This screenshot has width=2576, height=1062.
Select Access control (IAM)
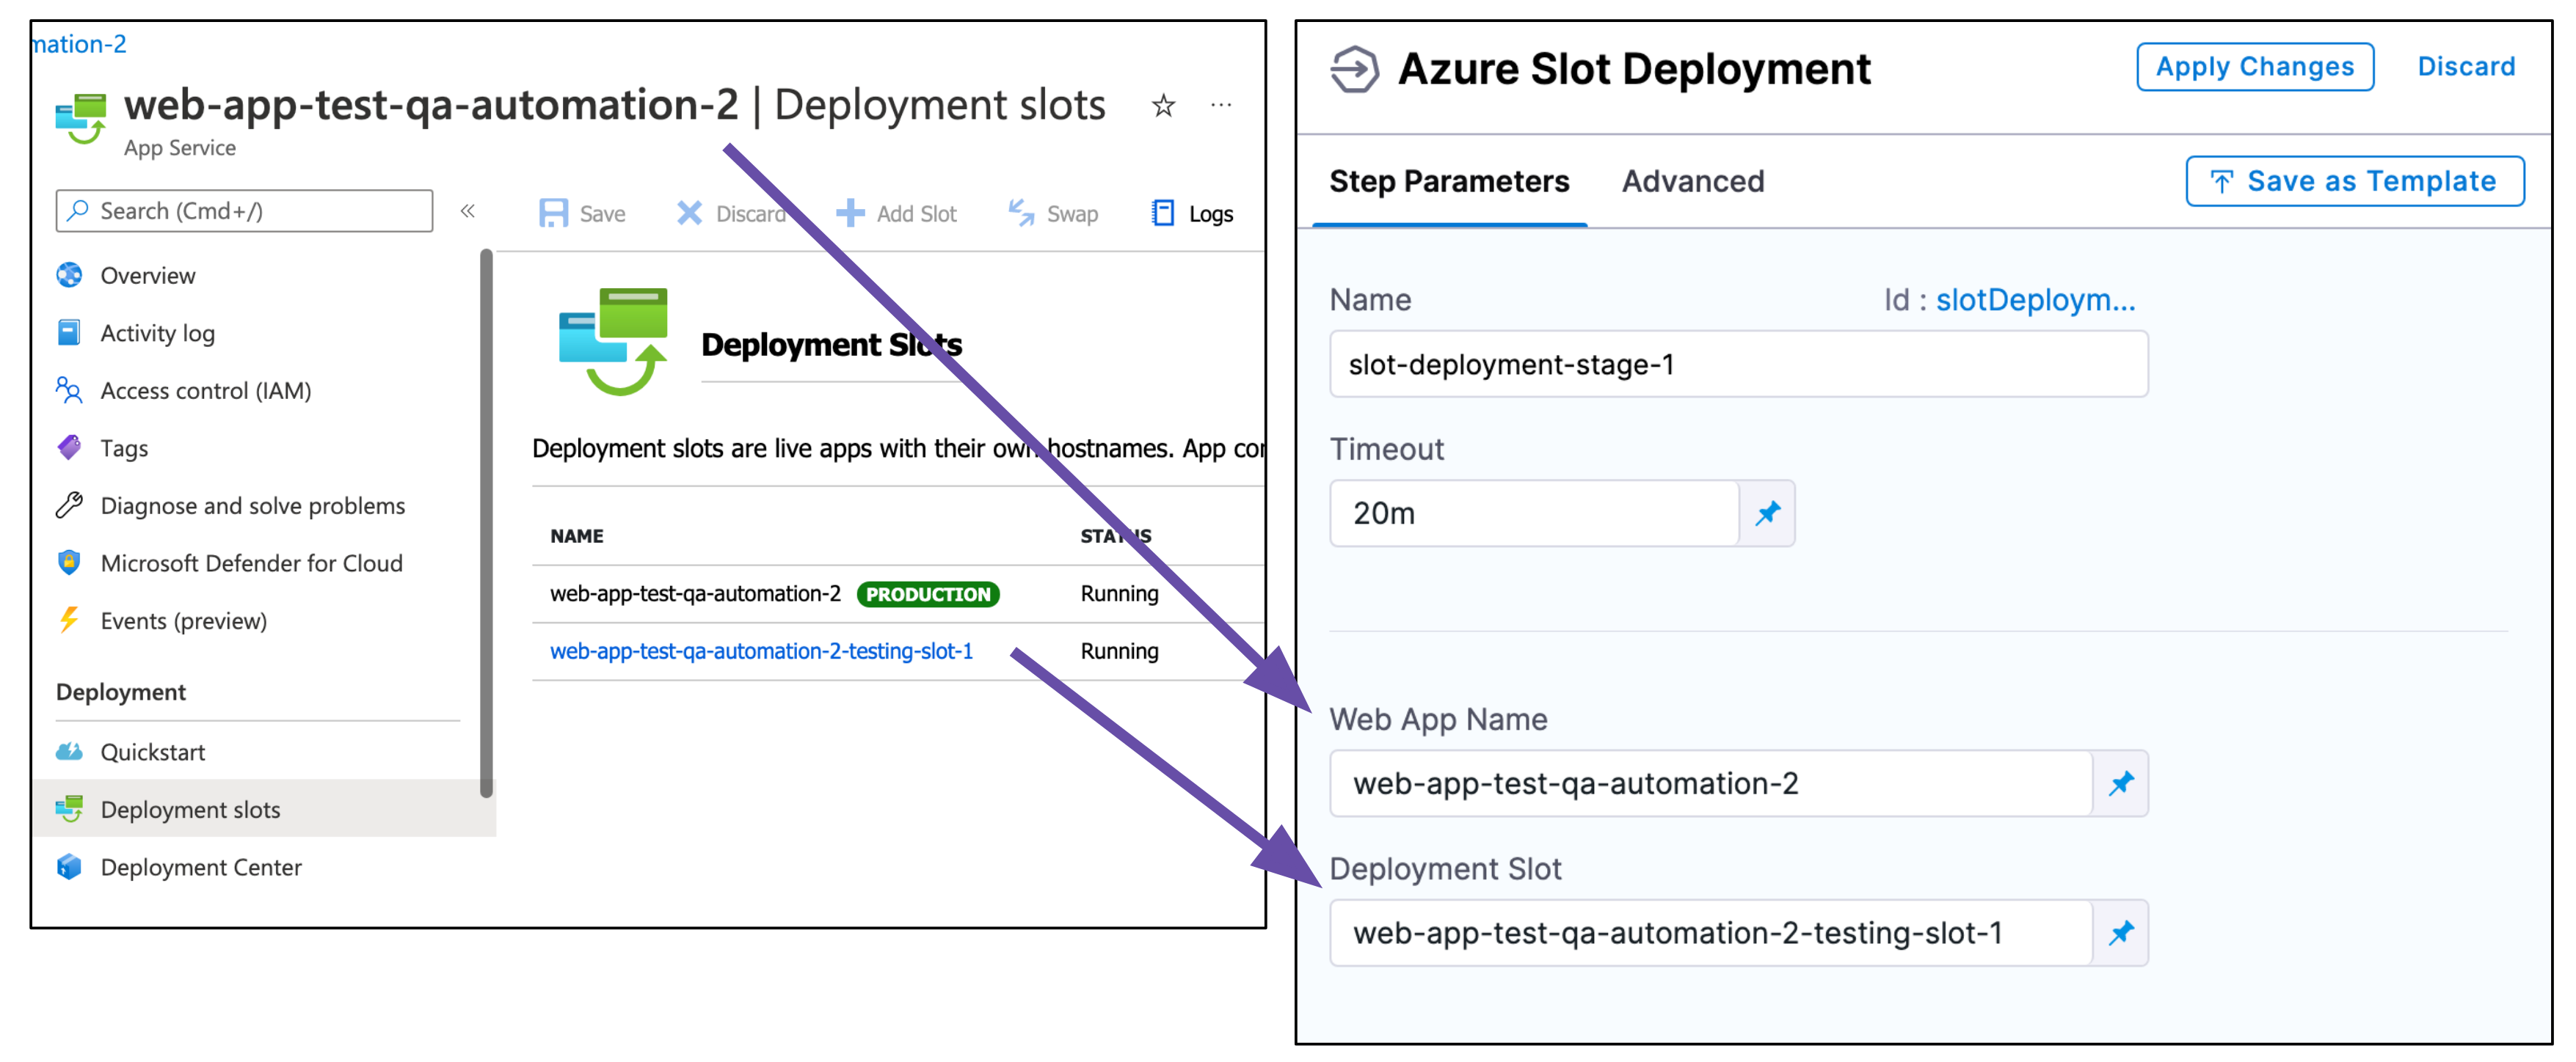(205, 391)
